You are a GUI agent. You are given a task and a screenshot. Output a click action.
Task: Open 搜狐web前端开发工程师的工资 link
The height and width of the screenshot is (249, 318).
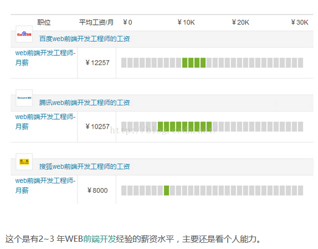(x=84, y=166)
